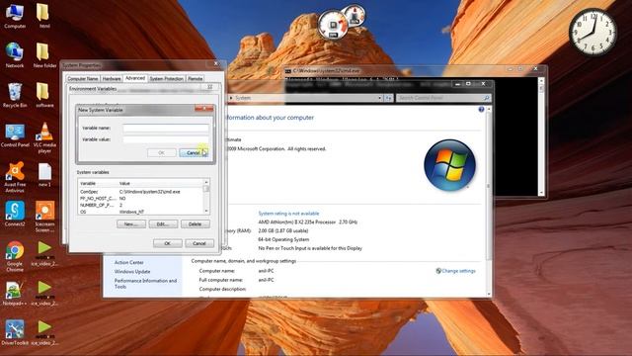Click Edit button under System variables
Image resolution: width=632 pixels, height=356 pixels.
pos(163,224)
